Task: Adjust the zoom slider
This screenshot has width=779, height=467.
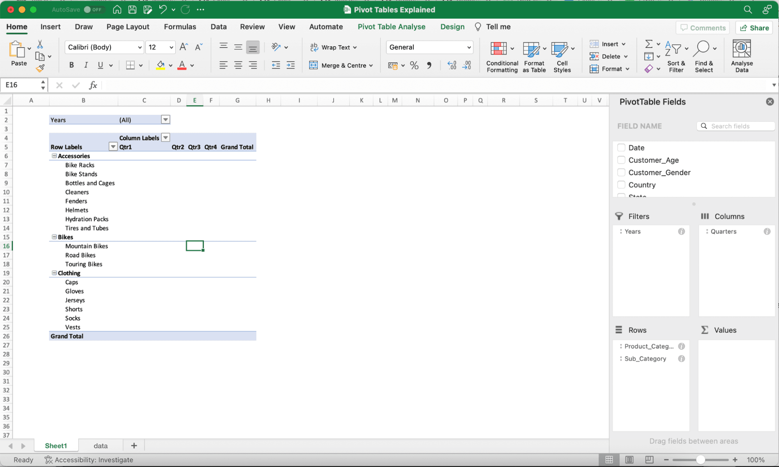Action: click(701, 460)
